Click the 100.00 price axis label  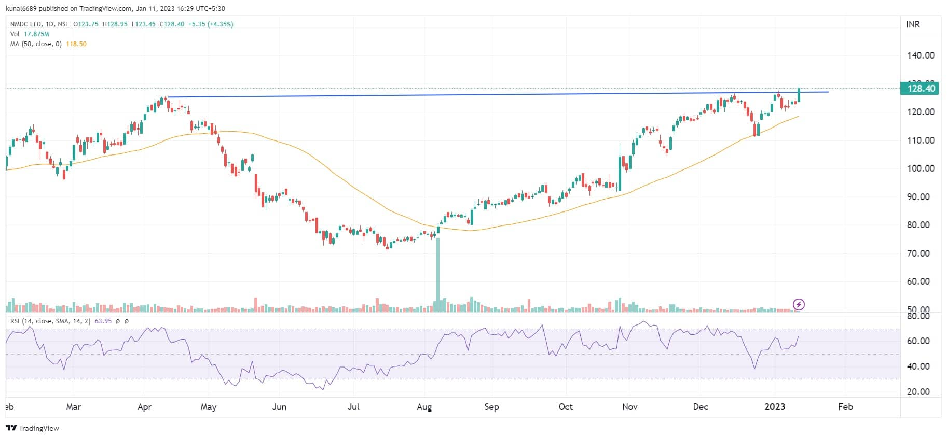click(x=921, y=168)
